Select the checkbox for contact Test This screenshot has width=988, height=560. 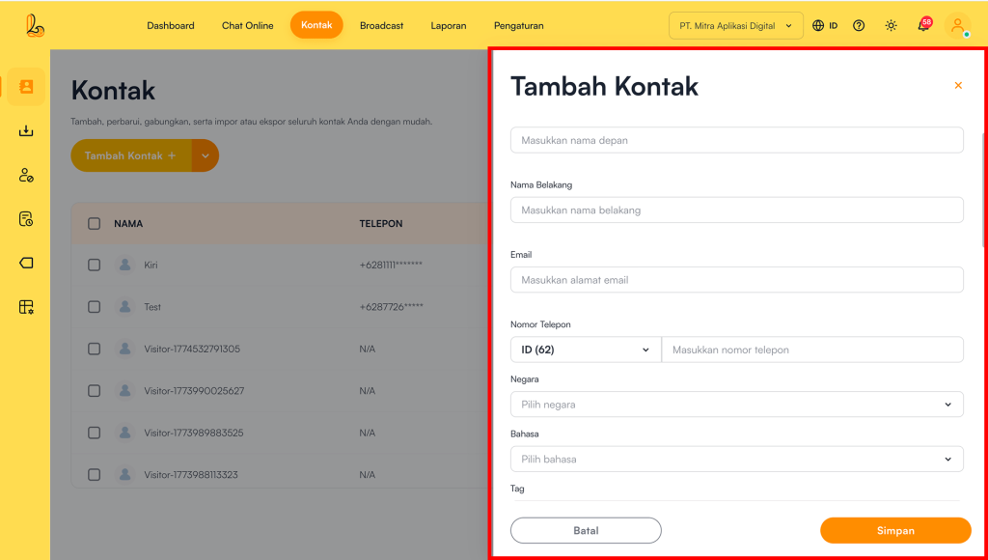tap(94, 307)
